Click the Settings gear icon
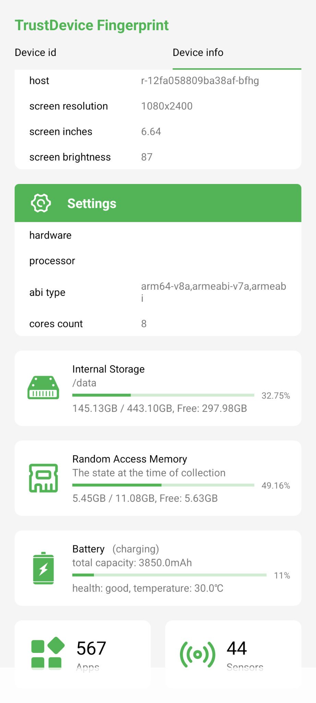 coord(41,203)
